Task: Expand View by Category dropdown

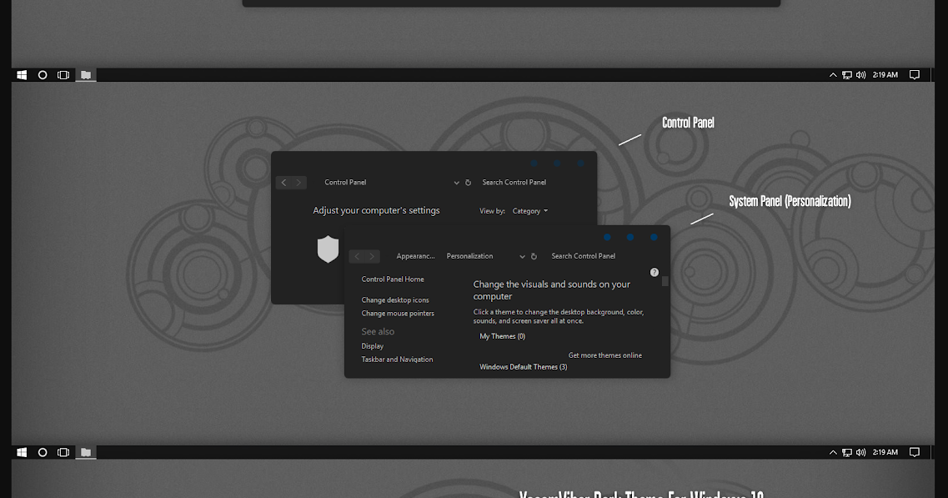Action: [530, 211]
